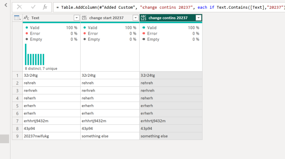
Task: Click 'something else' in change contins column
Action: tap(171, 136)
